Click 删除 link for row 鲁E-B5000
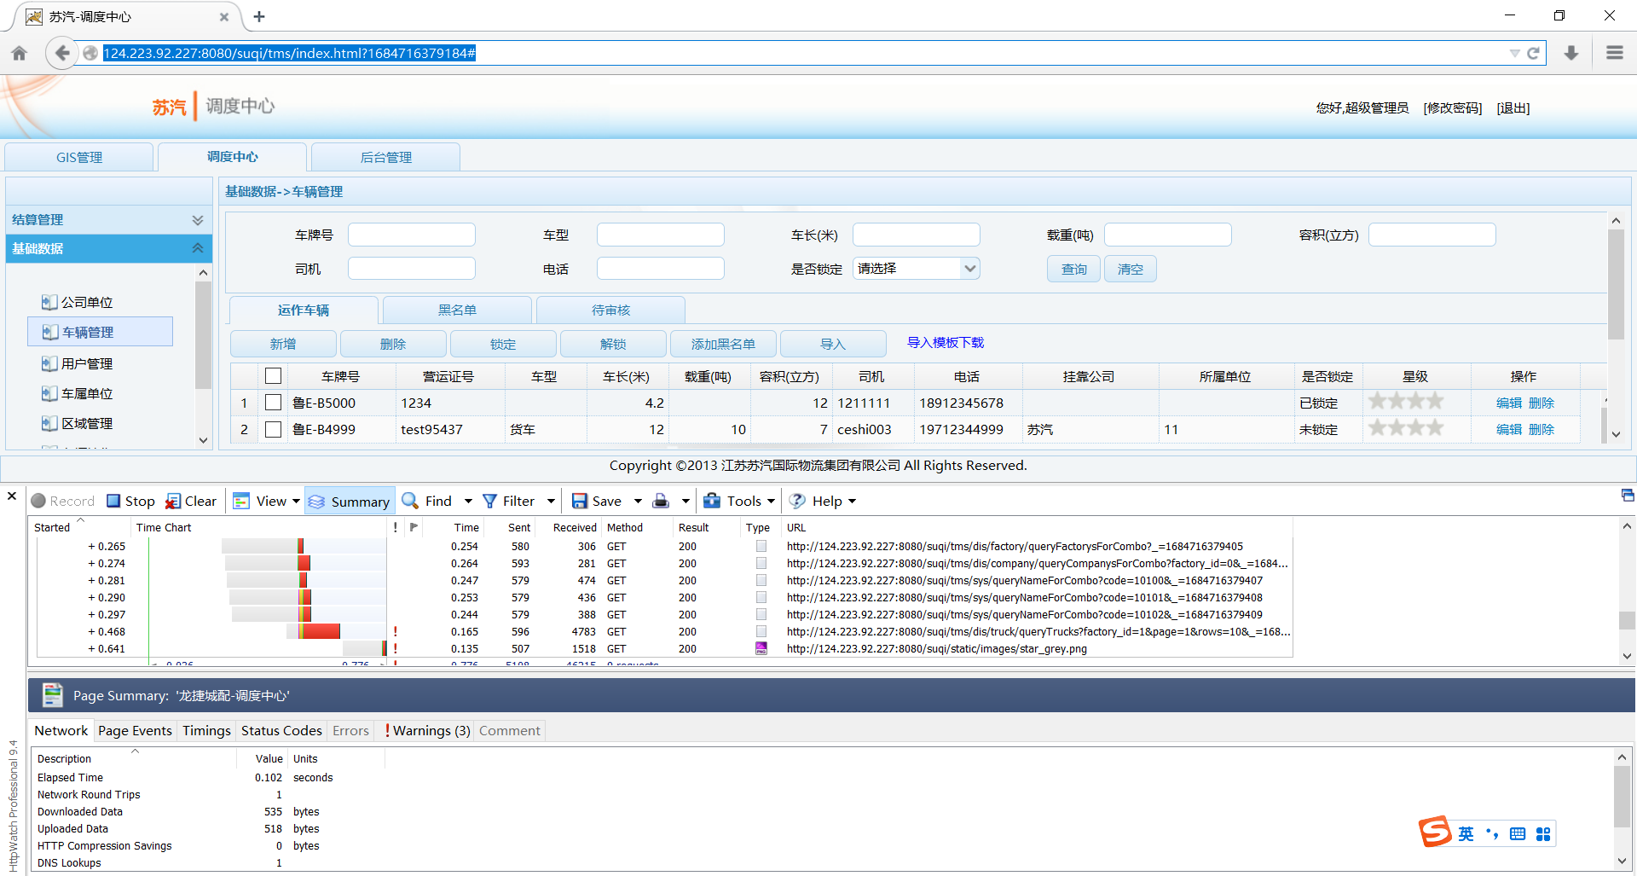Viewport: 1637px width, 876px height. point(1542,403)
